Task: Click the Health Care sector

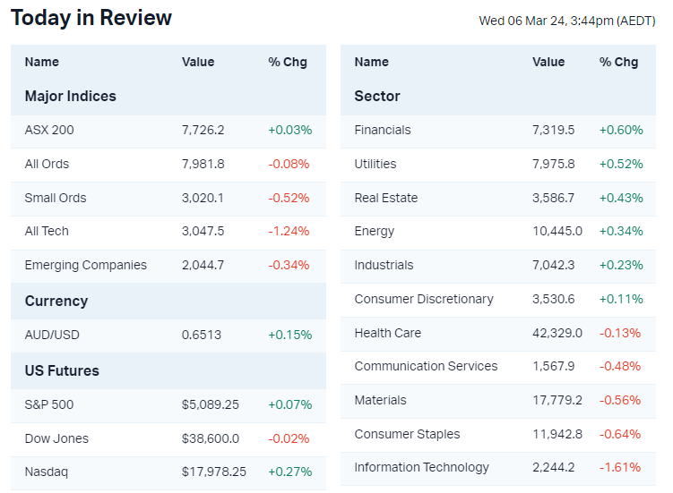Action: point(387,333)
